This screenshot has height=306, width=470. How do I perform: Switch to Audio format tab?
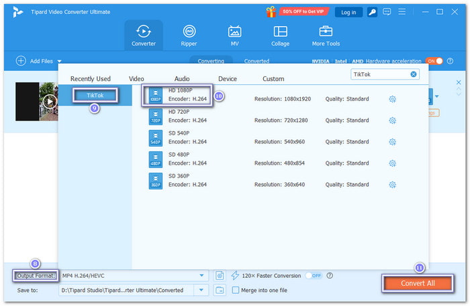pyautogui.click(x=182, y=78)
